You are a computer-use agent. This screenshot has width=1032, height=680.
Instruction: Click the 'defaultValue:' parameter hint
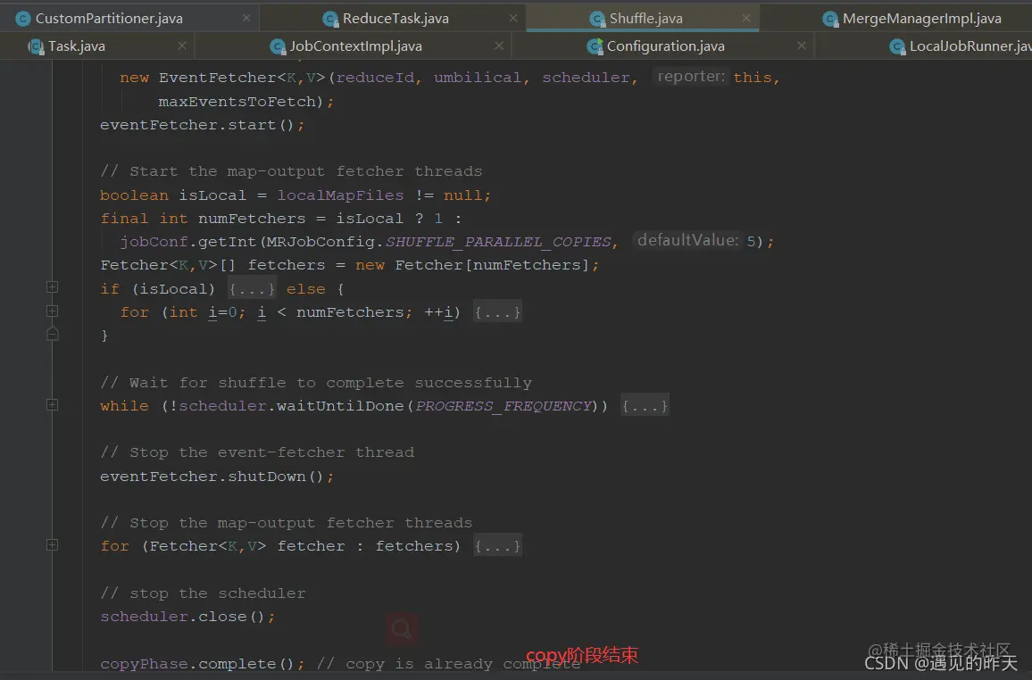click(687, 240)
